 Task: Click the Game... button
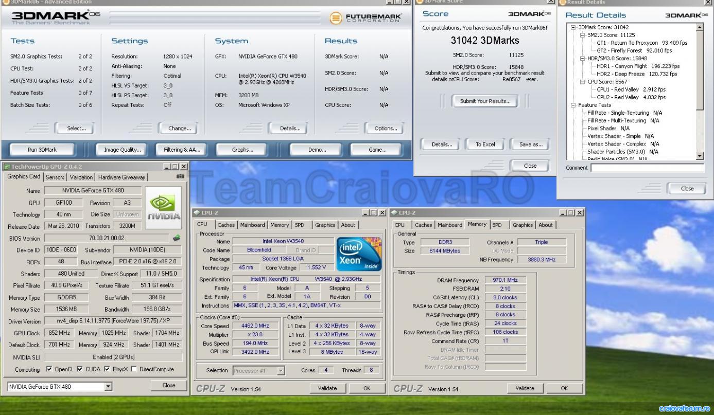coord(377,150)
